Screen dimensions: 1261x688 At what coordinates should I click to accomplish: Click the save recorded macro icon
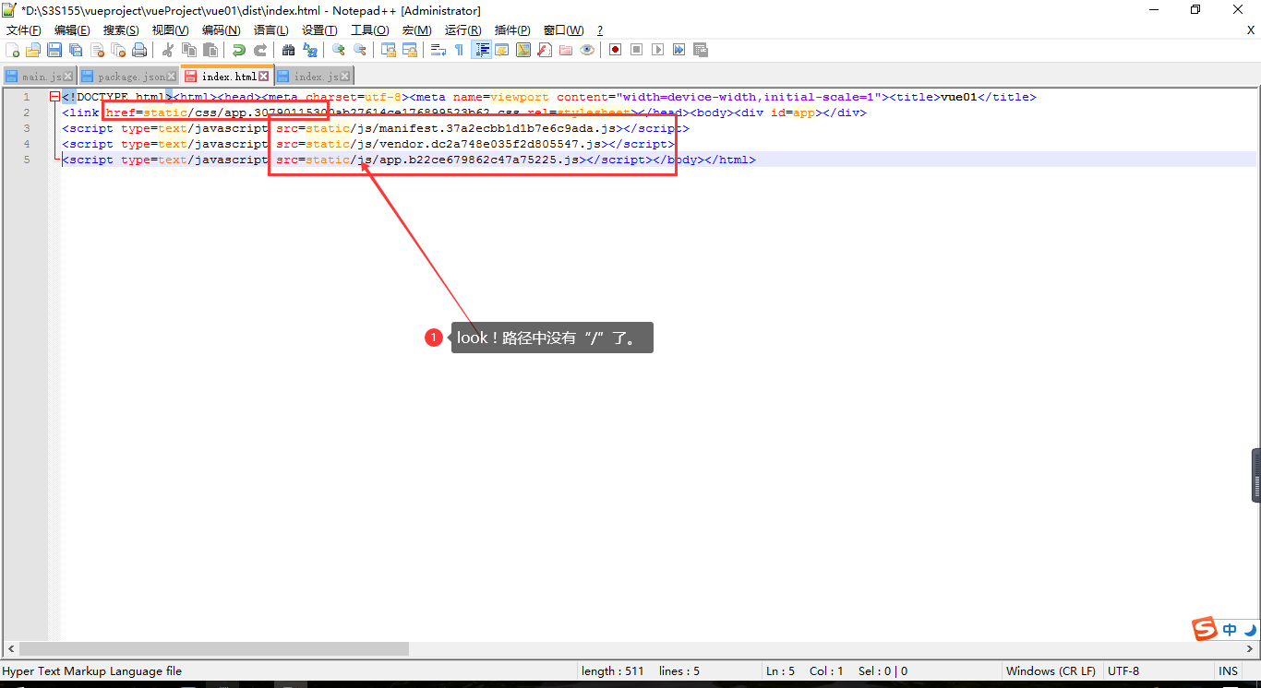click(x=701, y=50)
